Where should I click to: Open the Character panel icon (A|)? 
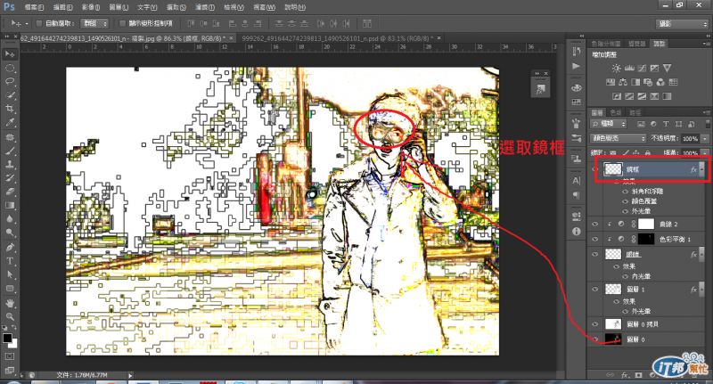click(576, 181)
